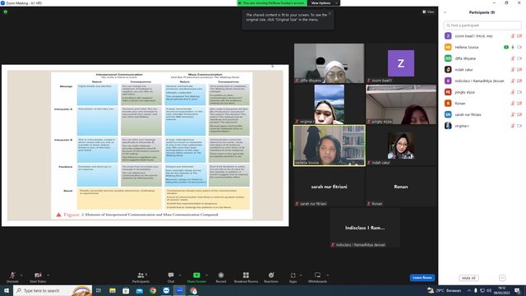526x296 pixels.
Task: Open the View layout menu
Action: (428, 12)
